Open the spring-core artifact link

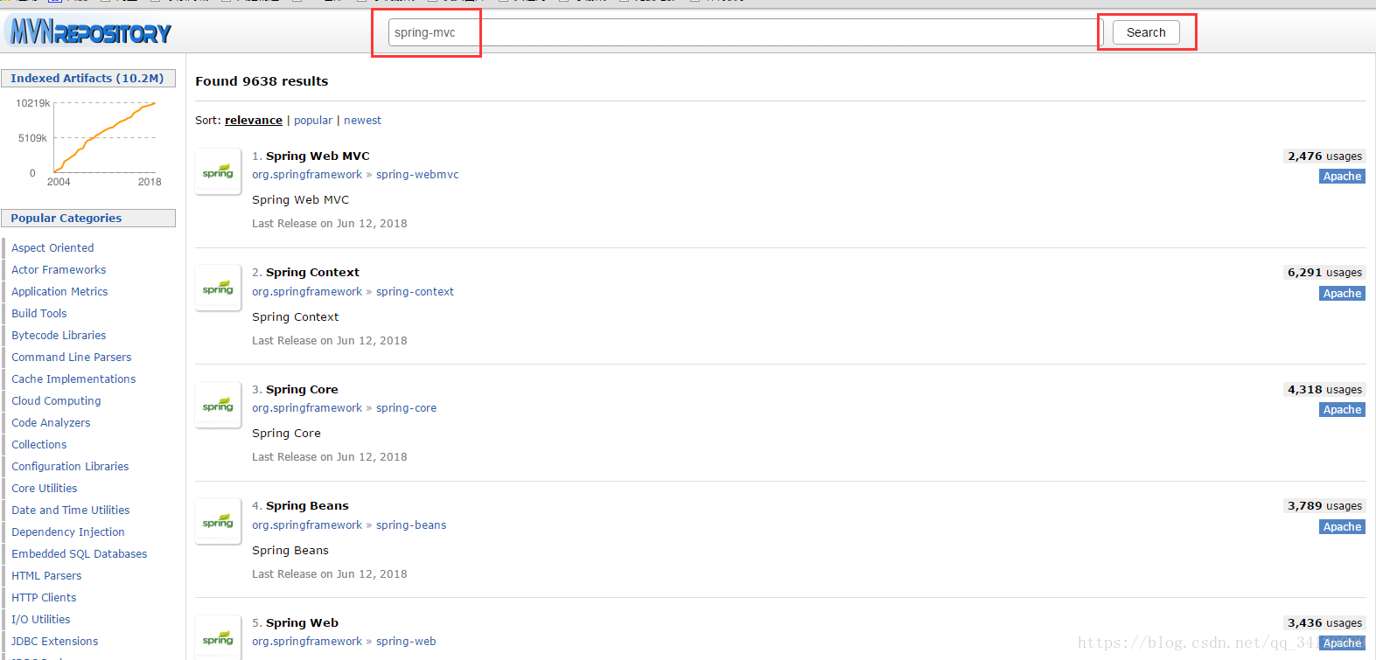tap(406, 408)
